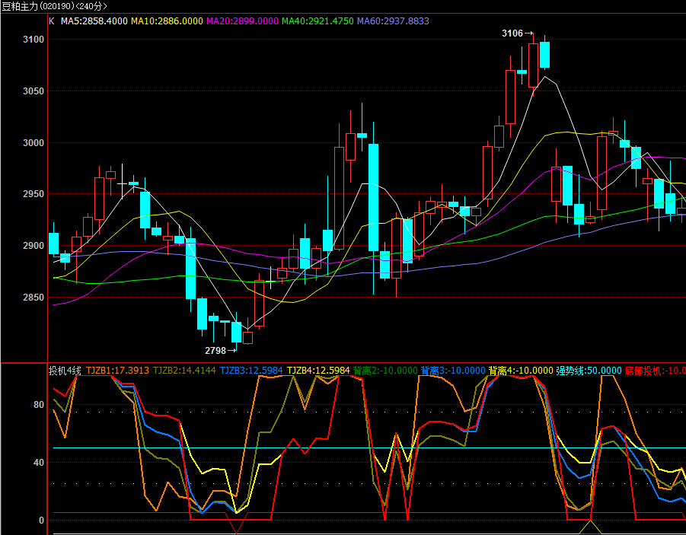Click the 2950 price axis label
Viewport: 686px width, 535px height.
point(34,194)
